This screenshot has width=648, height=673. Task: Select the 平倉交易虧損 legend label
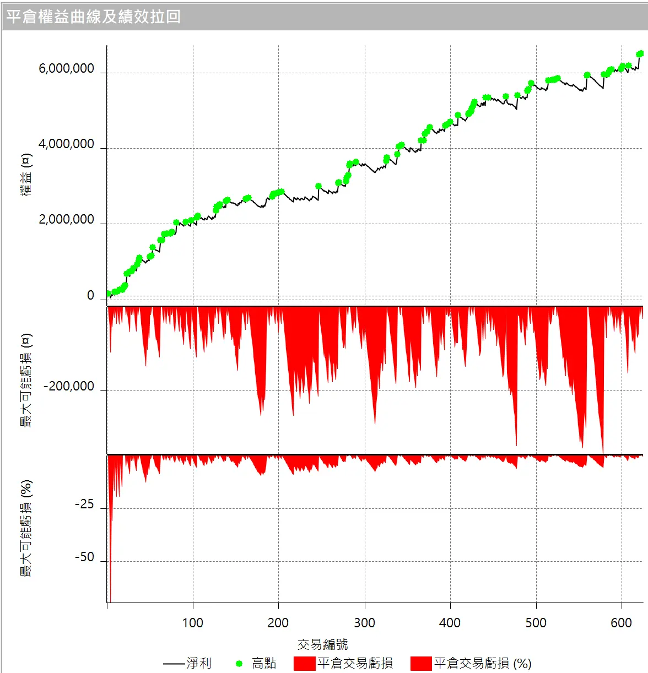point(355,663)
